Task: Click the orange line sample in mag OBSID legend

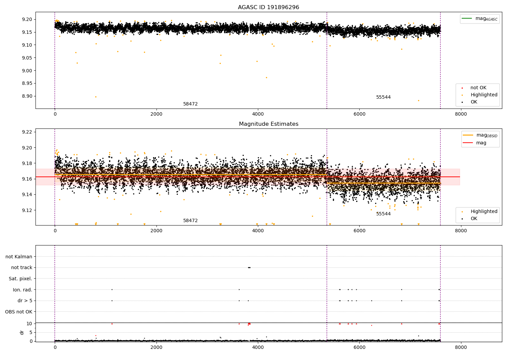Action: click(468, 135)
